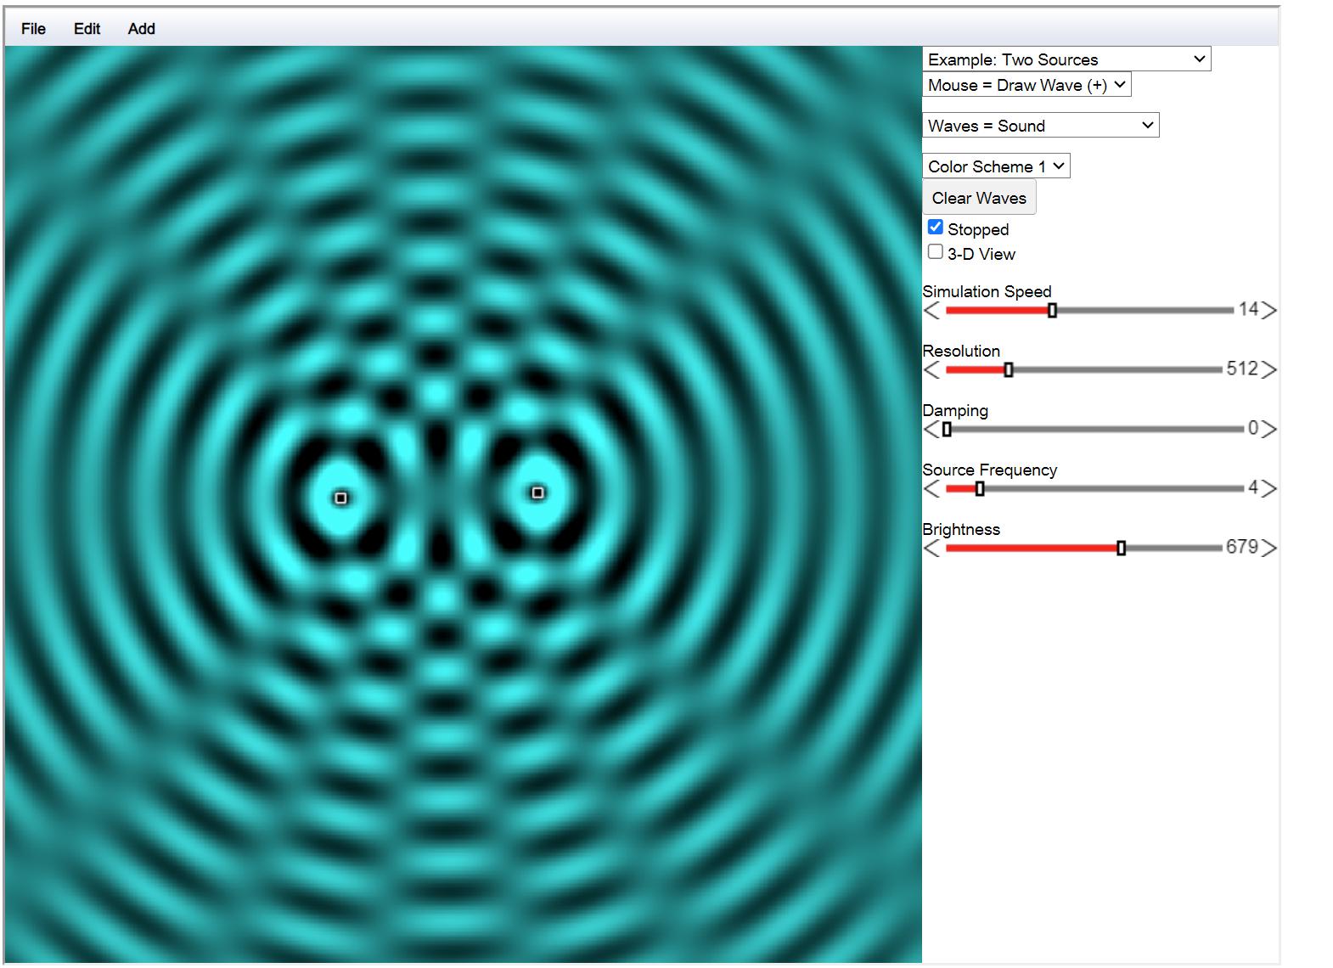Expand the Mouse = Draw Wave dropdown
The width and height of the screenshot is (1333, 968).
coord(1026,85)
